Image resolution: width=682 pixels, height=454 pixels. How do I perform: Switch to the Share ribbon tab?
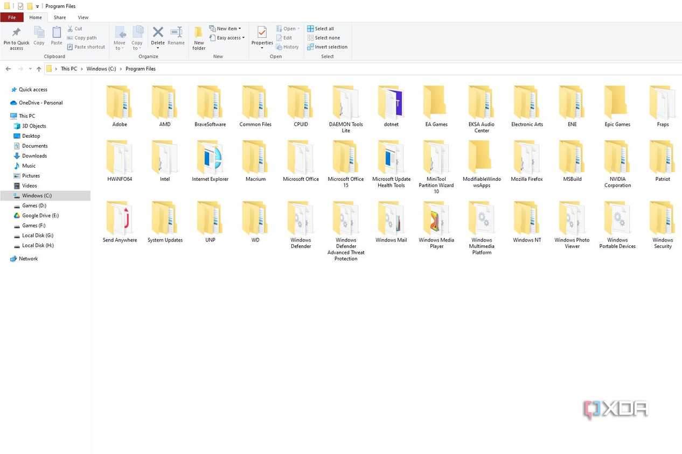(x=60, y=17)
